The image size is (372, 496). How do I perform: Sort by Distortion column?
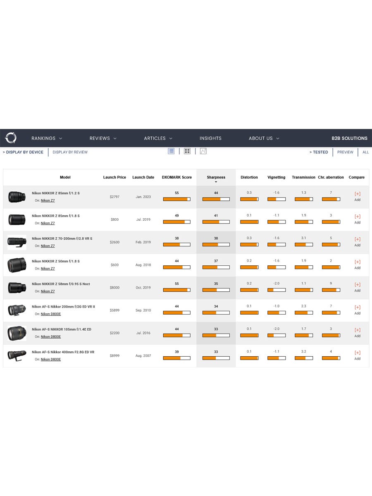tap(249, 177)
